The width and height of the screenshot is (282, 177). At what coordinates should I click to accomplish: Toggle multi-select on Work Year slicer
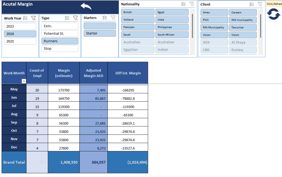pos(25,18)
